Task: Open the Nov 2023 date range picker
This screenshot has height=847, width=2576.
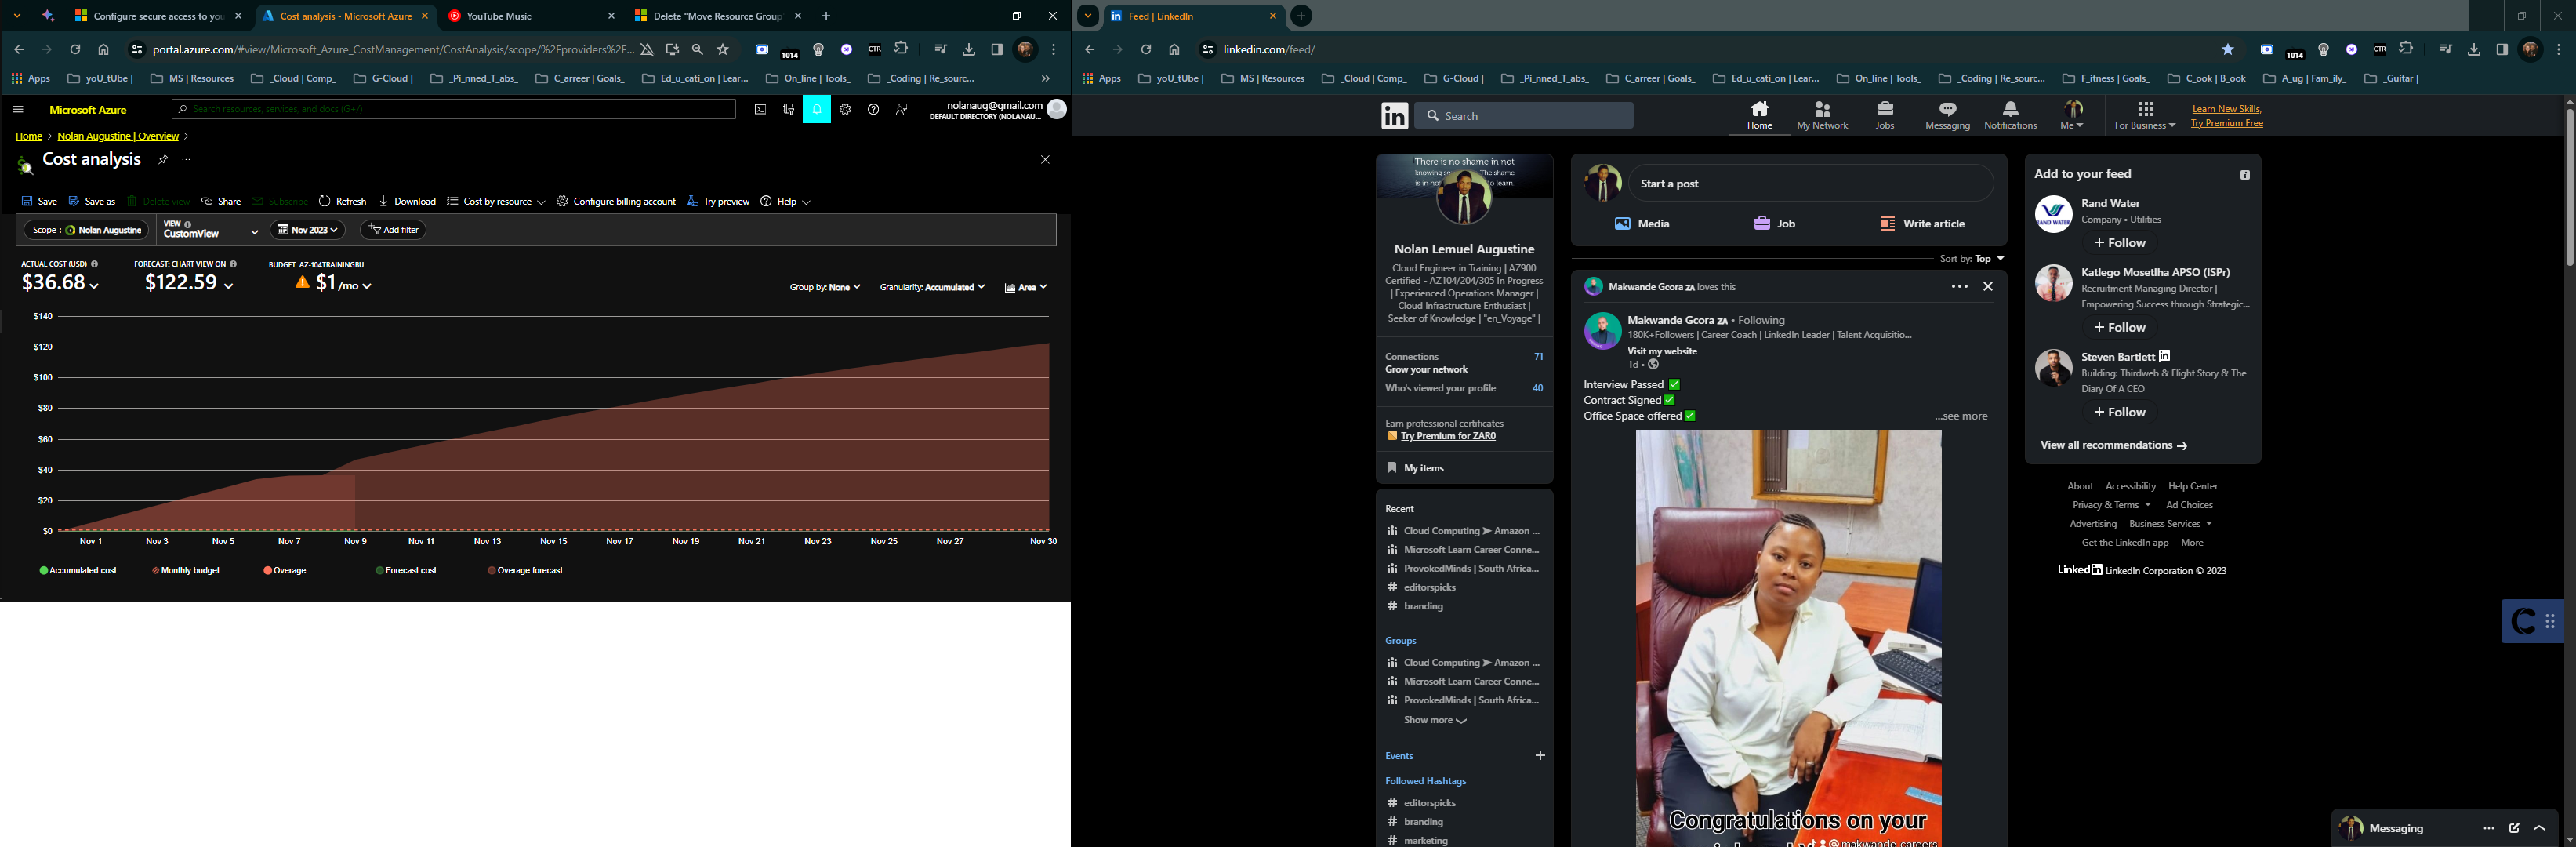Action: [x=307, y=230]
